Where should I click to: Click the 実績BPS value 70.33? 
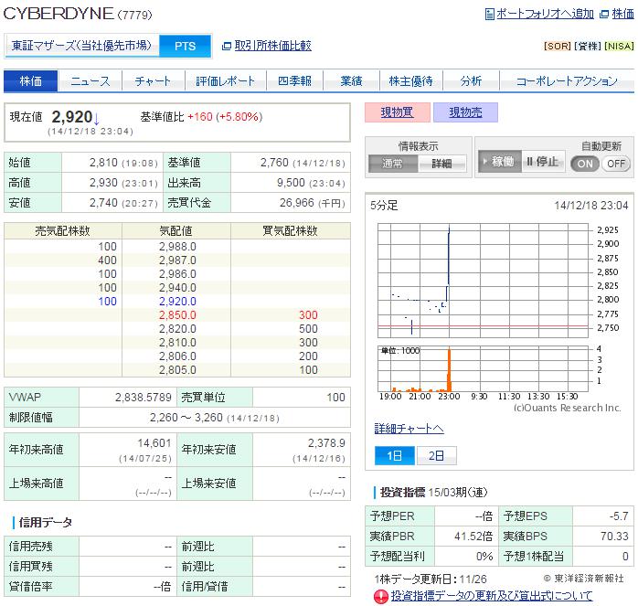tap(614, 537)
